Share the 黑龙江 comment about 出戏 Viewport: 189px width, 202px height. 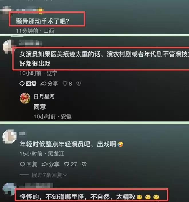click(50, 164)
